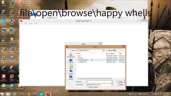
Task: Click Flash Player window title icon
Action: coord(21,21)
